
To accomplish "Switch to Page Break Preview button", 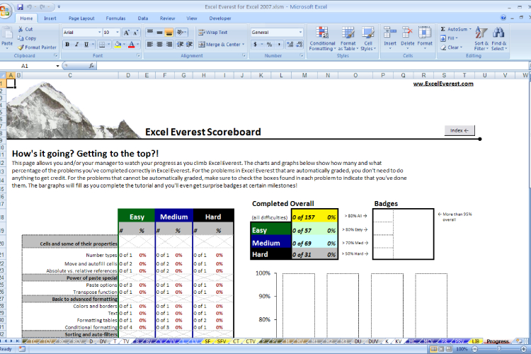I will (x=449, y=349).
